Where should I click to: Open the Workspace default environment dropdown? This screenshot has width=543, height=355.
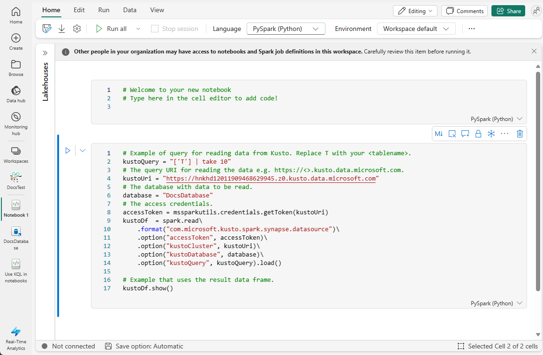[416, 29]
